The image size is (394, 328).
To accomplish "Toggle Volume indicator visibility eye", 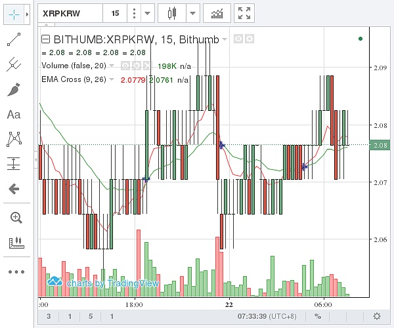I will (x=125, y=66).
